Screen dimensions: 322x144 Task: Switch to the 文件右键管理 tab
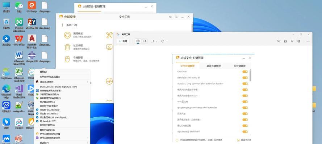(x=187, y=66)
